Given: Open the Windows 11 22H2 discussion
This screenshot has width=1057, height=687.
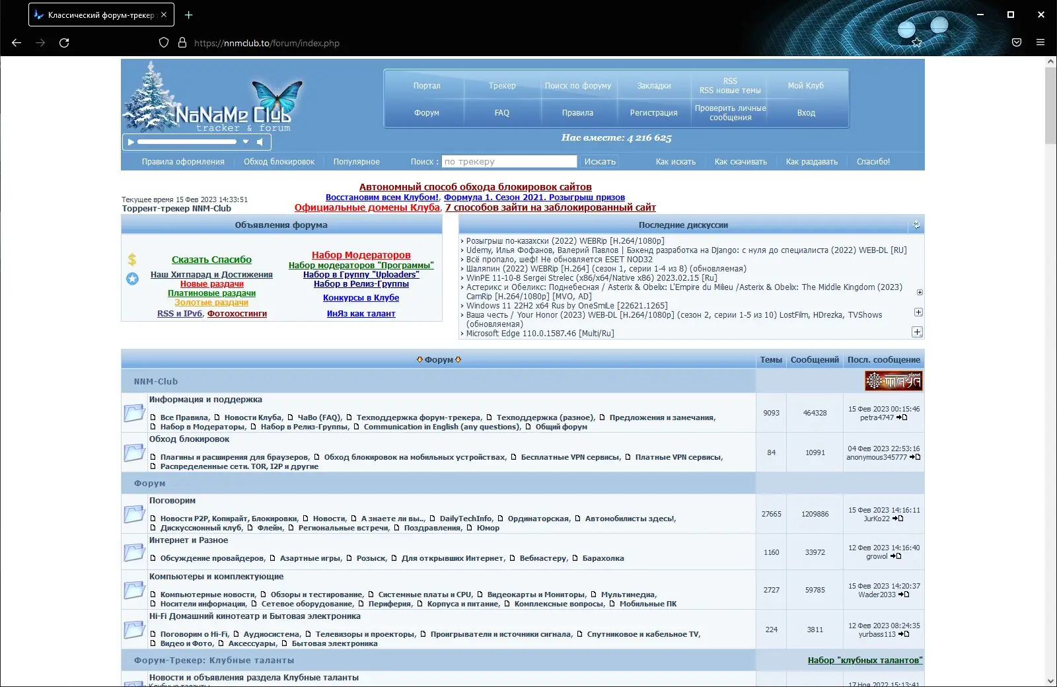Looking at the screenshot, I should 567,306.
